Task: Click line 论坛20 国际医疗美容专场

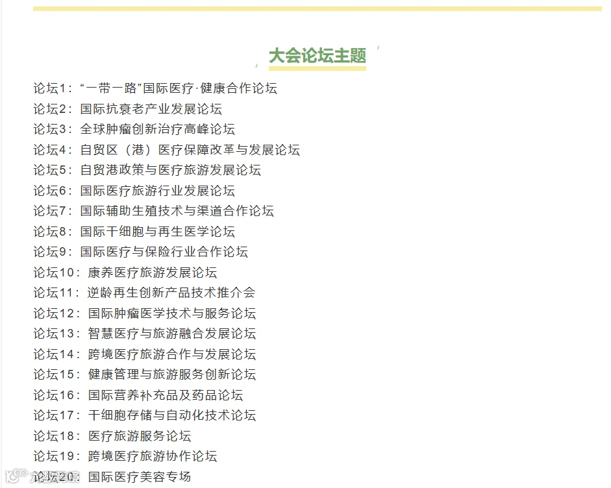Action: (x=112, y=477)
